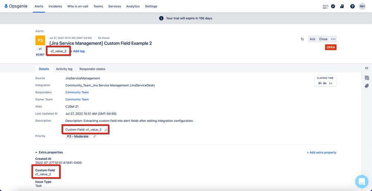Click the Created At timestamp value
The height and width of the screenshot is (191, 372).
coord(58,163)
